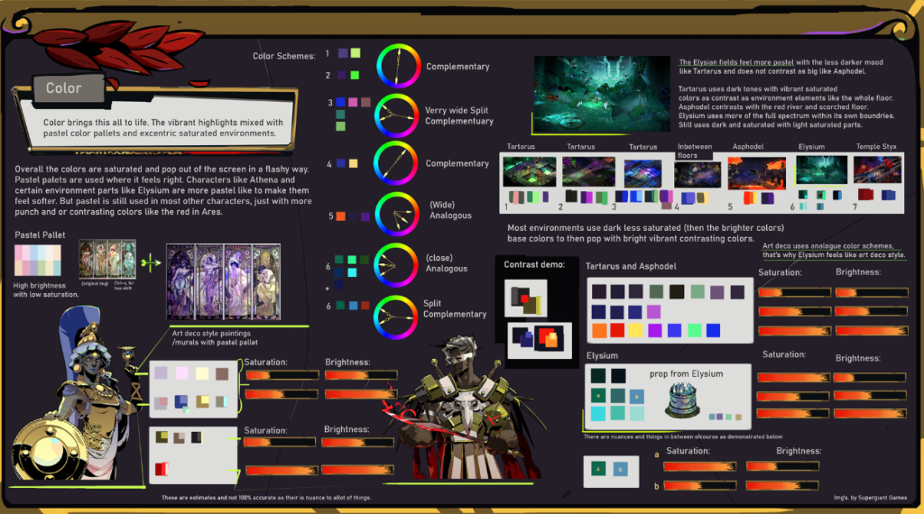The image size is (924, 514).
Task: Click the green arrow between the mural images
Action: [x=151, y=262]
